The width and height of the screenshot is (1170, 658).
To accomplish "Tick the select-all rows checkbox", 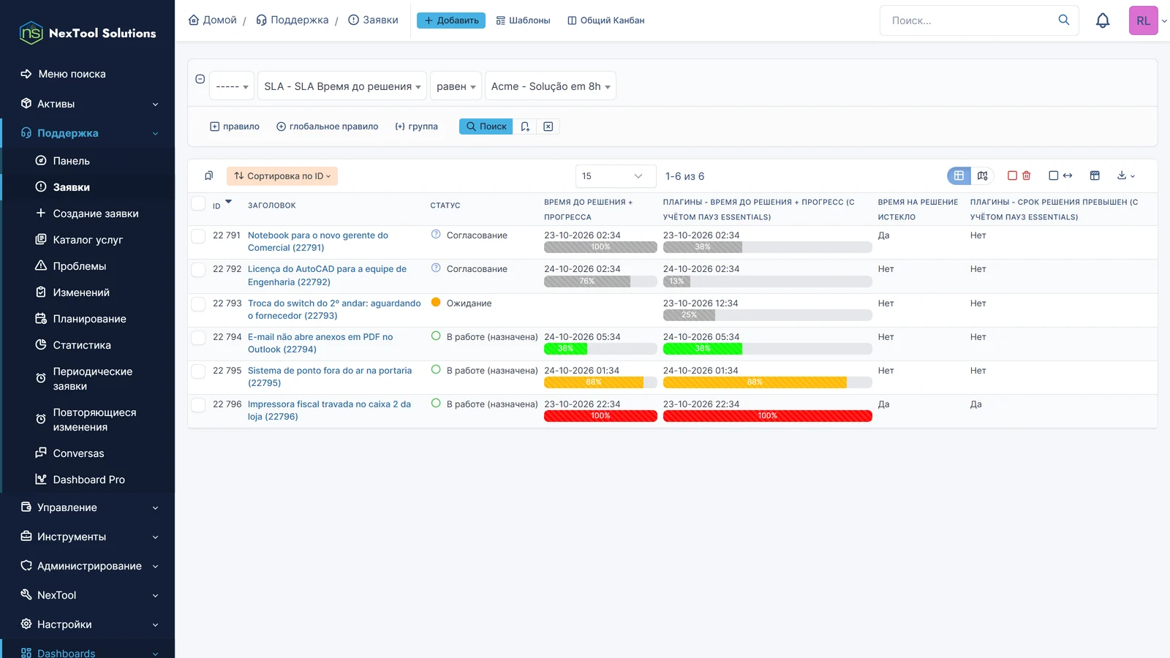I will [198, 203].
